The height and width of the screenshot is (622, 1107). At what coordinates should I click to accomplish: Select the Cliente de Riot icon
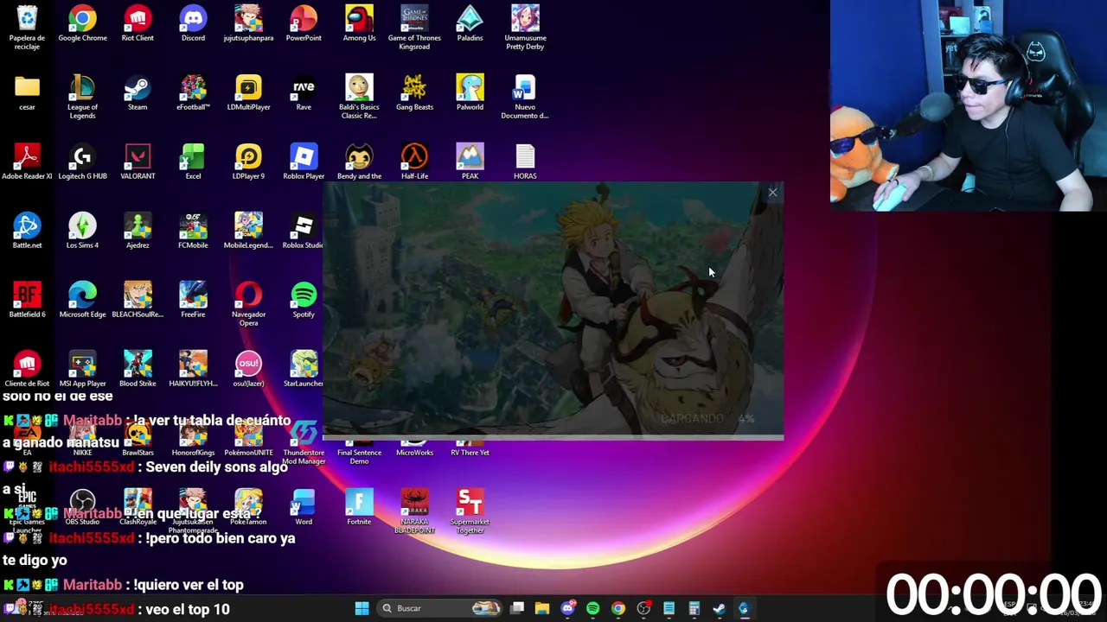(x=27, y=369)
